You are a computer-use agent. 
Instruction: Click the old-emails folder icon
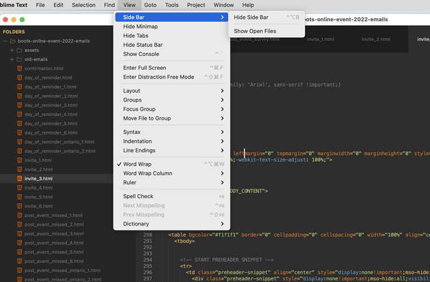click(19, 60)
